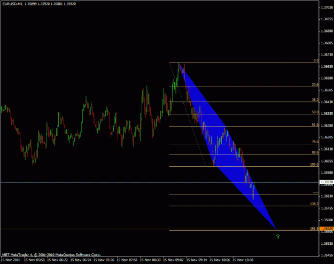Viewport: 334px width, 264px height.
Task: Click the current price label 1.35920
Action: coord(327,182)
